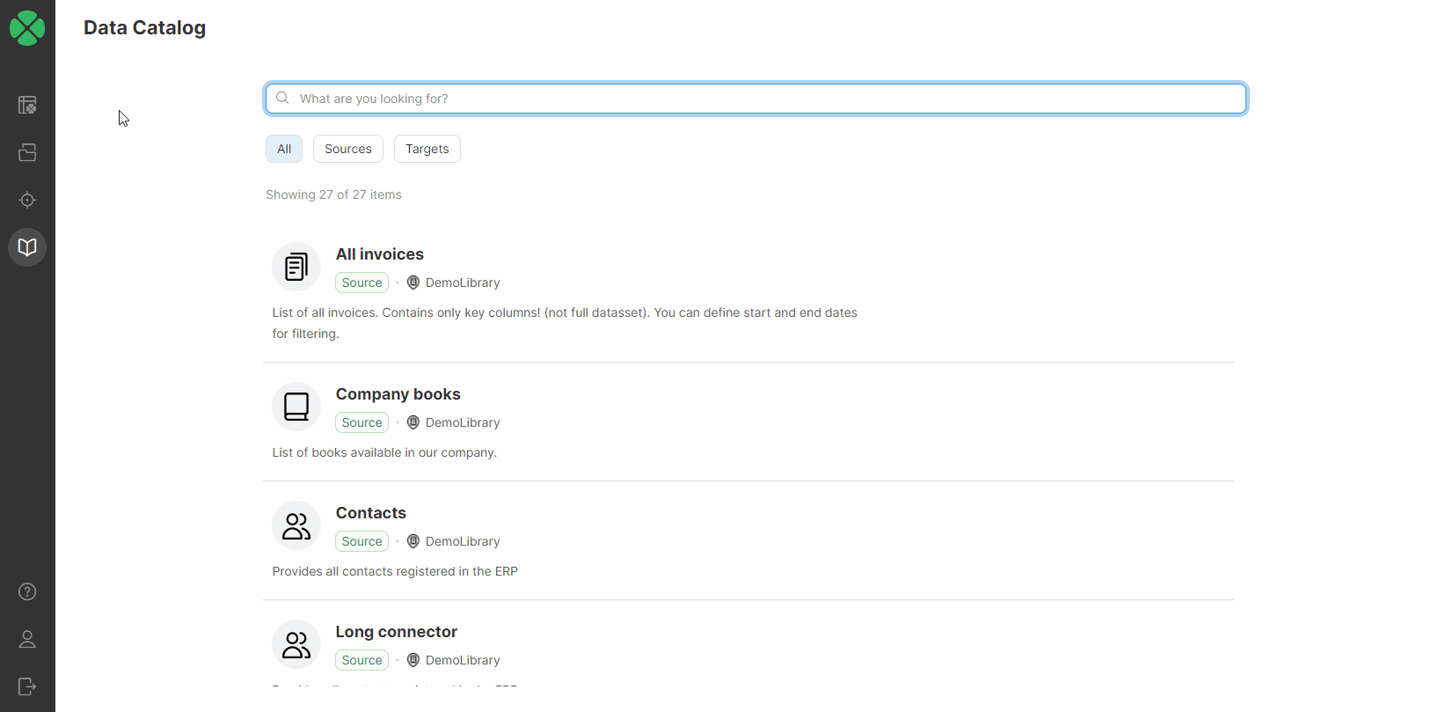Viewport: 1439px width, 712px height.
Task: Click 'Provides all contacts registered in the ERP'
Action: coord(395,571)
